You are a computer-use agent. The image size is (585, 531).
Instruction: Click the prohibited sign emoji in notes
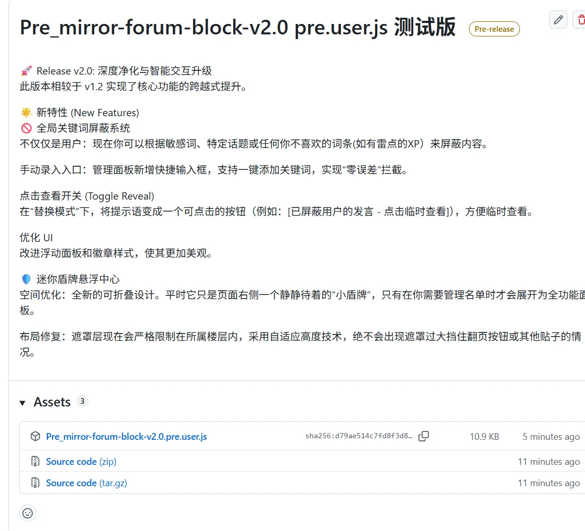click(26, 128)
